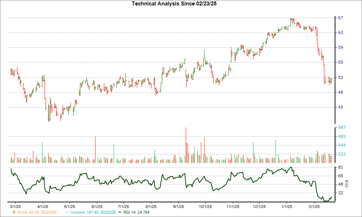
Task: Click the RSI 14: 24.784 legend text
Action: point(136,213)
